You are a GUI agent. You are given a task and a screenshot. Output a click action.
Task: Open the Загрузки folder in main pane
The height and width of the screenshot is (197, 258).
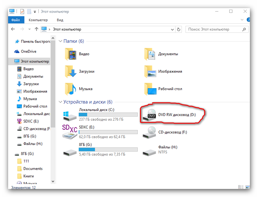[x=86, y=71]
